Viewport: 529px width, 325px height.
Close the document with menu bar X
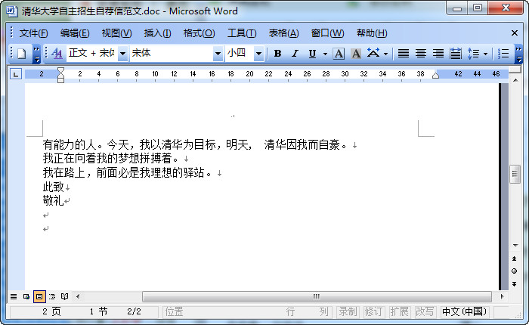[x=515, y=33]
